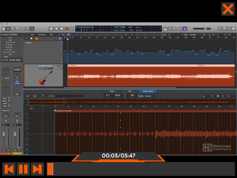Toggle Show Automation button
The width and height of the screenshot is (237, 178).
[x=59, y=35]
